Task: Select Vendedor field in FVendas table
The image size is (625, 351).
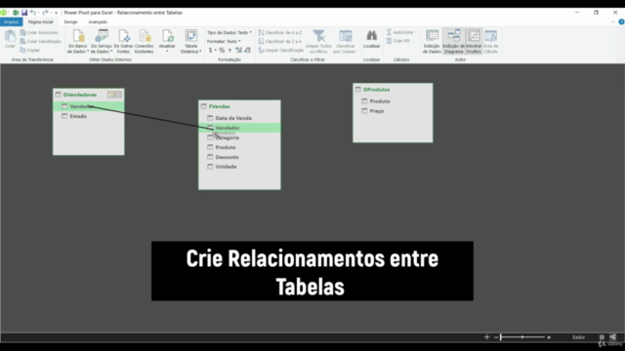Action: click(x=239, y=128)
